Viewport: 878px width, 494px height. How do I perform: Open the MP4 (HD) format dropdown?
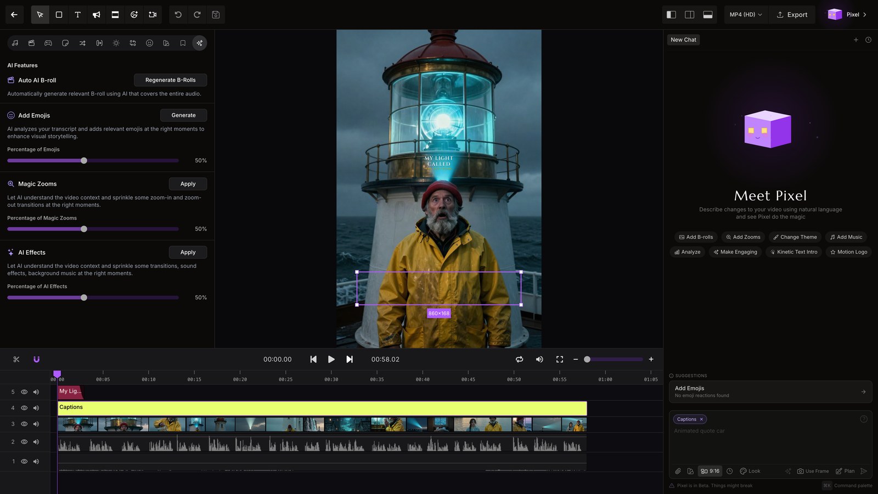[x=746, y=15]
